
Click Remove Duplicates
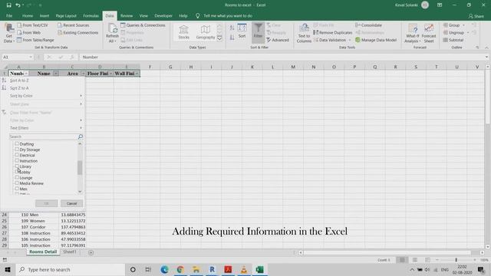coord(332,32)
